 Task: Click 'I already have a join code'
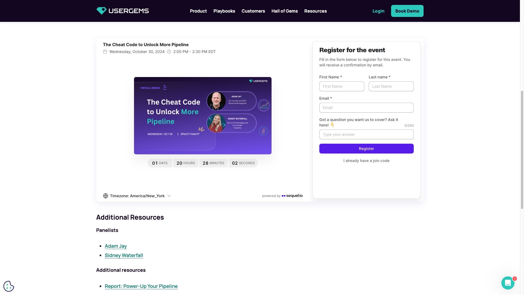pos(366,161)
